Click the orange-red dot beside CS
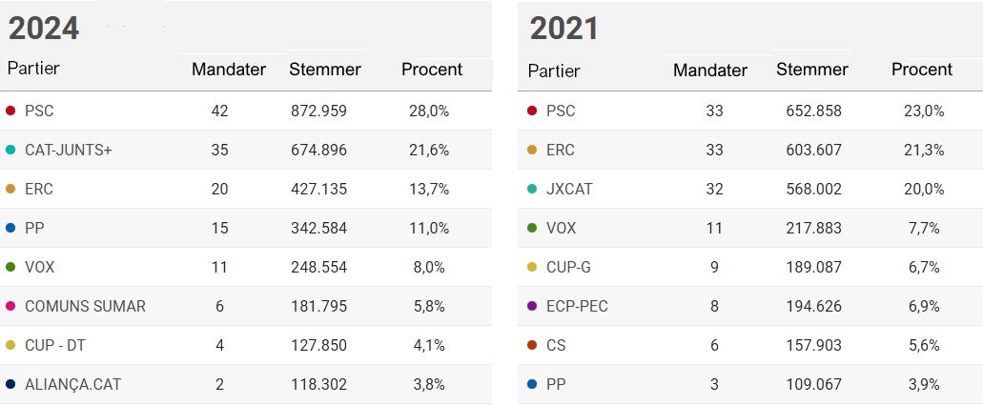The height and width of the screenshot is (405, 983). [x=532, y=346]
